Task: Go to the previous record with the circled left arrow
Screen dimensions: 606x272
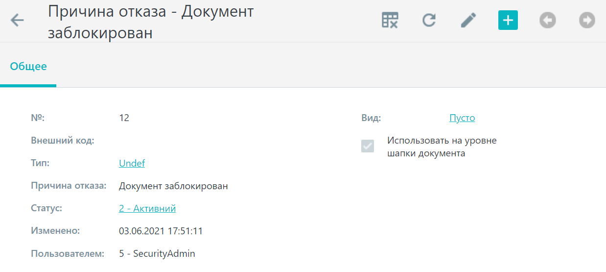Action: pyautogui.click(x=548, y=20)
